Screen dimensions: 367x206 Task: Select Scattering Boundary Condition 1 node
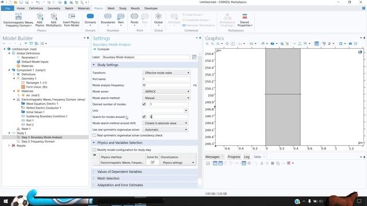pyautogui.click(x=46, y=116)
